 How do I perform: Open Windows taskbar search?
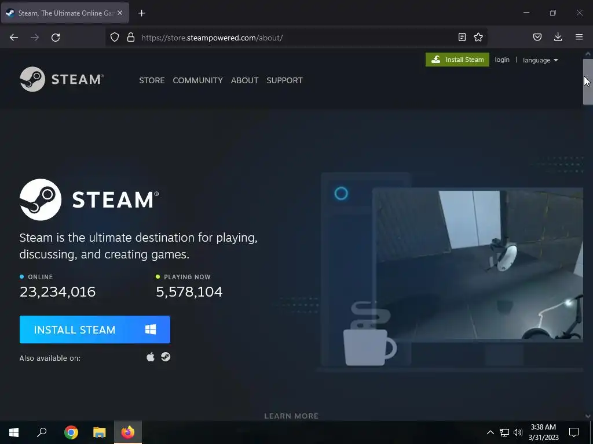click(x=42, y=432)
